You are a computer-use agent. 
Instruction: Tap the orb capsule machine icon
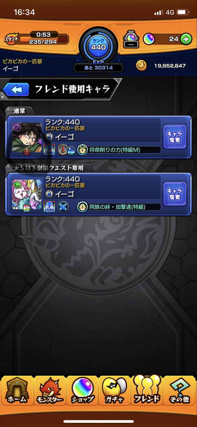pos(129,39)
